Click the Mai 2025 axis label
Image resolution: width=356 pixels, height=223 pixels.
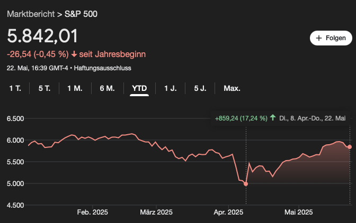(x=299, y=212)
